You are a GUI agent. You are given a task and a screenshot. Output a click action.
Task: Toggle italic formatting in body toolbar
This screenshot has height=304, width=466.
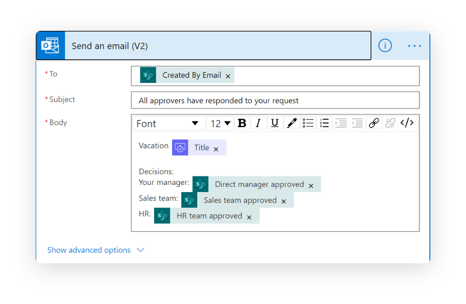[258, 123]
